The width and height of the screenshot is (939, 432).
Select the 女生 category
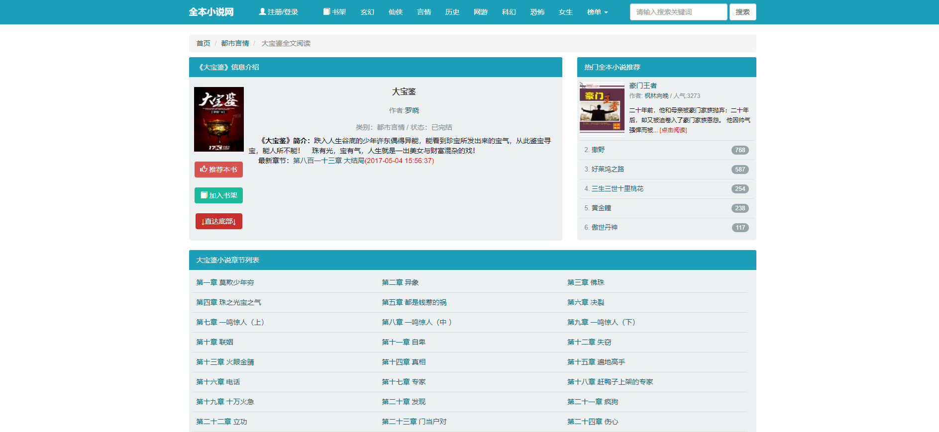click(x=566, y=12)
